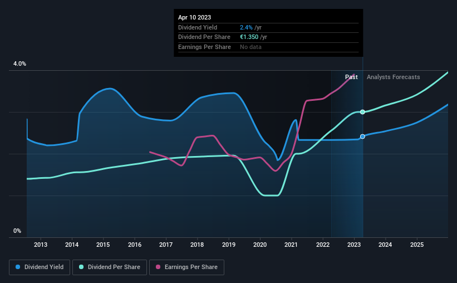Click Earnings Per Share row label in tooltip

point(205,47)
